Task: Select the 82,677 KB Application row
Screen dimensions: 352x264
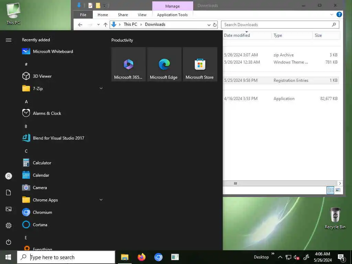Action: [281, 99]
